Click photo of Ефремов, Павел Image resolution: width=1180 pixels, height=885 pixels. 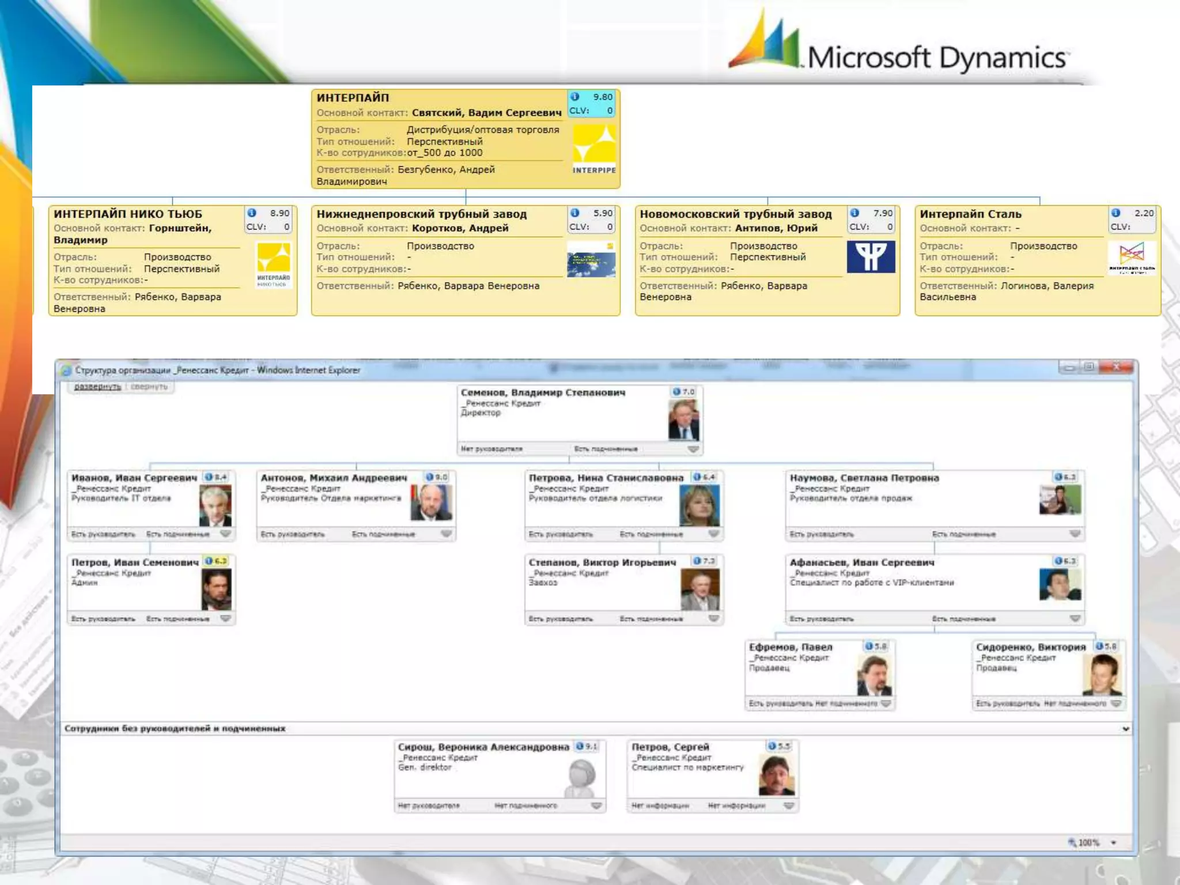[875, 675]
